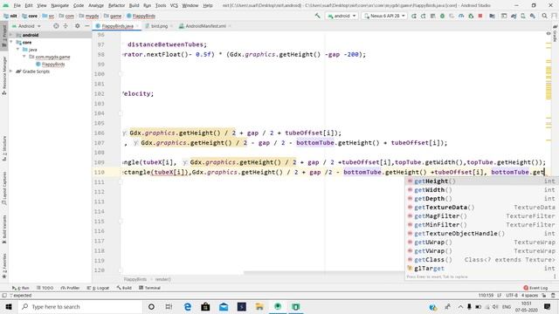
Task: Open the Refactor menu
Action: coord(116,6)
